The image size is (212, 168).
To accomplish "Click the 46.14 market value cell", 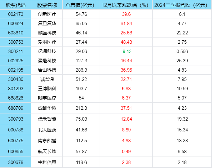I will (x=81, y=33).
